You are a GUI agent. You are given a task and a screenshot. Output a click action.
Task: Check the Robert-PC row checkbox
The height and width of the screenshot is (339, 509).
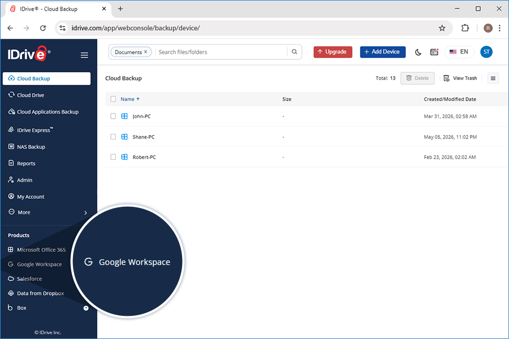(x=113, y=157)
